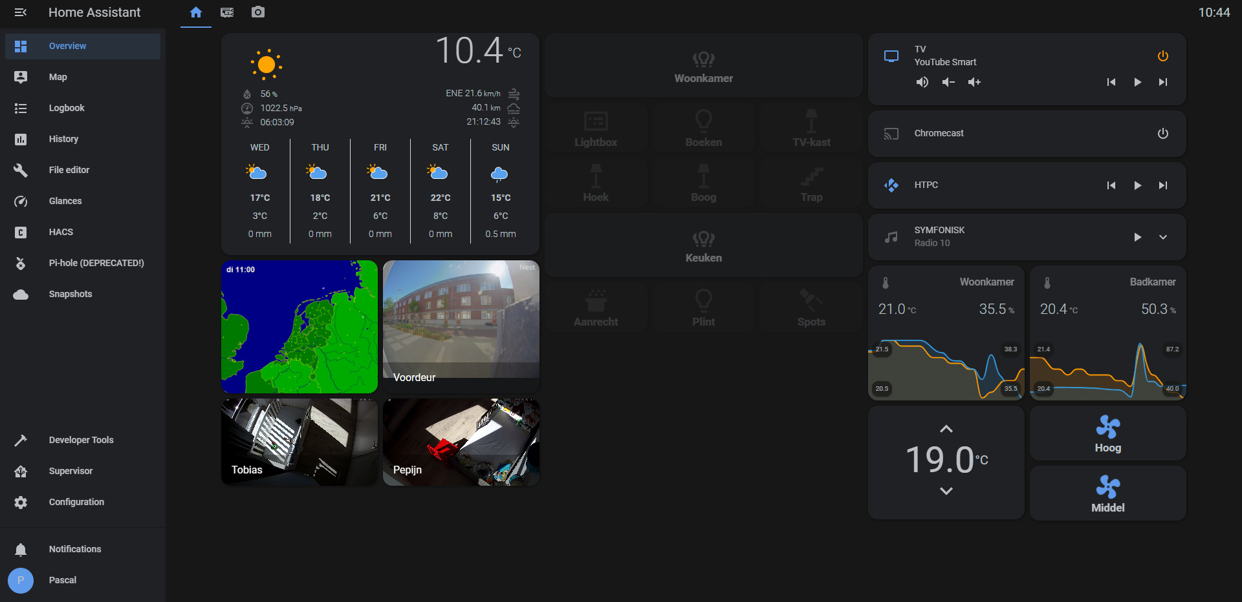Toggle the Plint light
1242x602 pixels.
704,308
